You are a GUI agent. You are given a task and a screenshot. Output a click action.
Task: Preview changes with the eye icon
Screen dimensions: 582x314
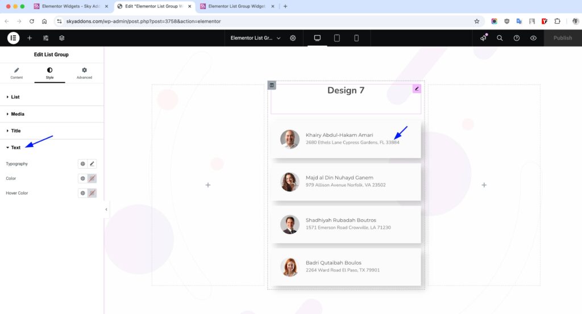[533, 38]
